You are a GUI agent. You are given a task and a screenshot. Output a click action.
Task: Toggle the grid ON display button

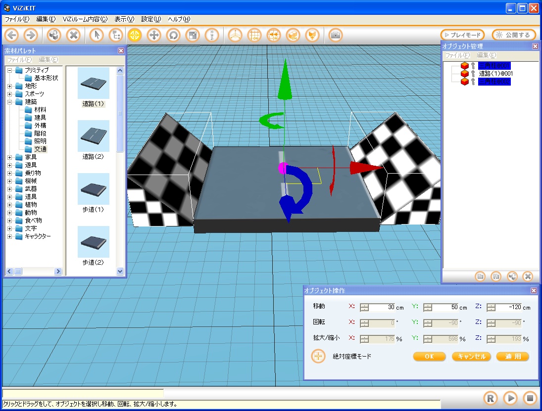[x=254, y=35]
